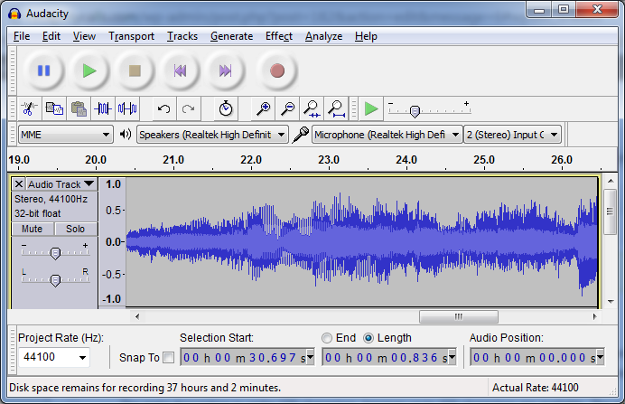Click the Cut scissors icon
Image resolution: width=625 pixels, height=404 pixels.
tap(29, 108)
